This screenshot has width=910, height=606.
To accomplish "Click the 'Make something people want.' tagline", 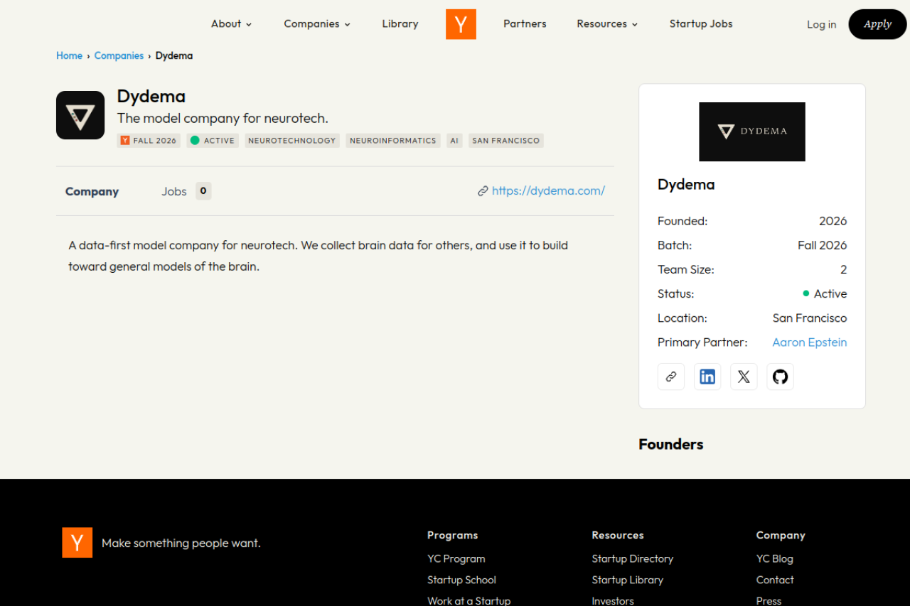I will (181, 543).
